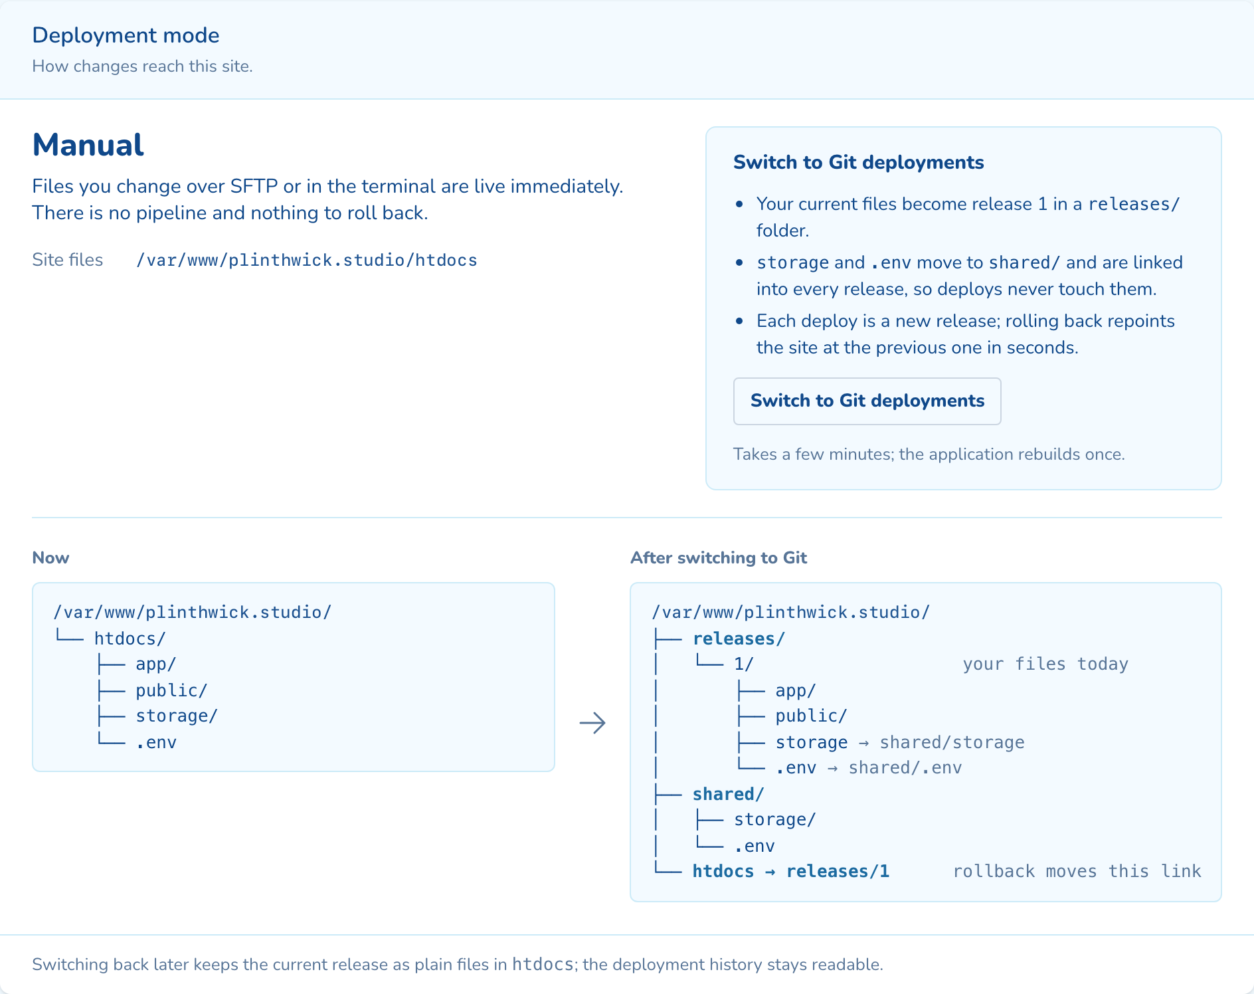Click the Switch to Git deployments button
Viewport: 1254px width, 994px height.
click(x=867, y=401)
